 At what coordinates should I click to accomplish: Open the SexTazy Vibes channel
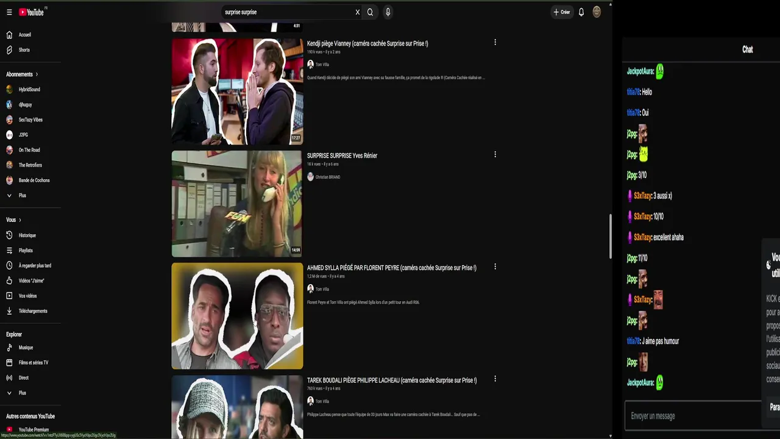click(30, 120)
